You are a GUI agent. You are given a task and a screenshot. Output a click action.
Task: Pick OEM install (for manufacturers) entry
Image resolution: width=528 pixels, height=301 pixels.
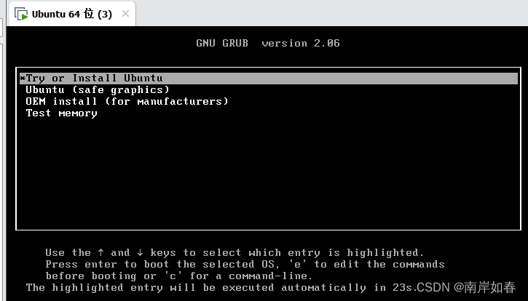click(x=127, y=101)
